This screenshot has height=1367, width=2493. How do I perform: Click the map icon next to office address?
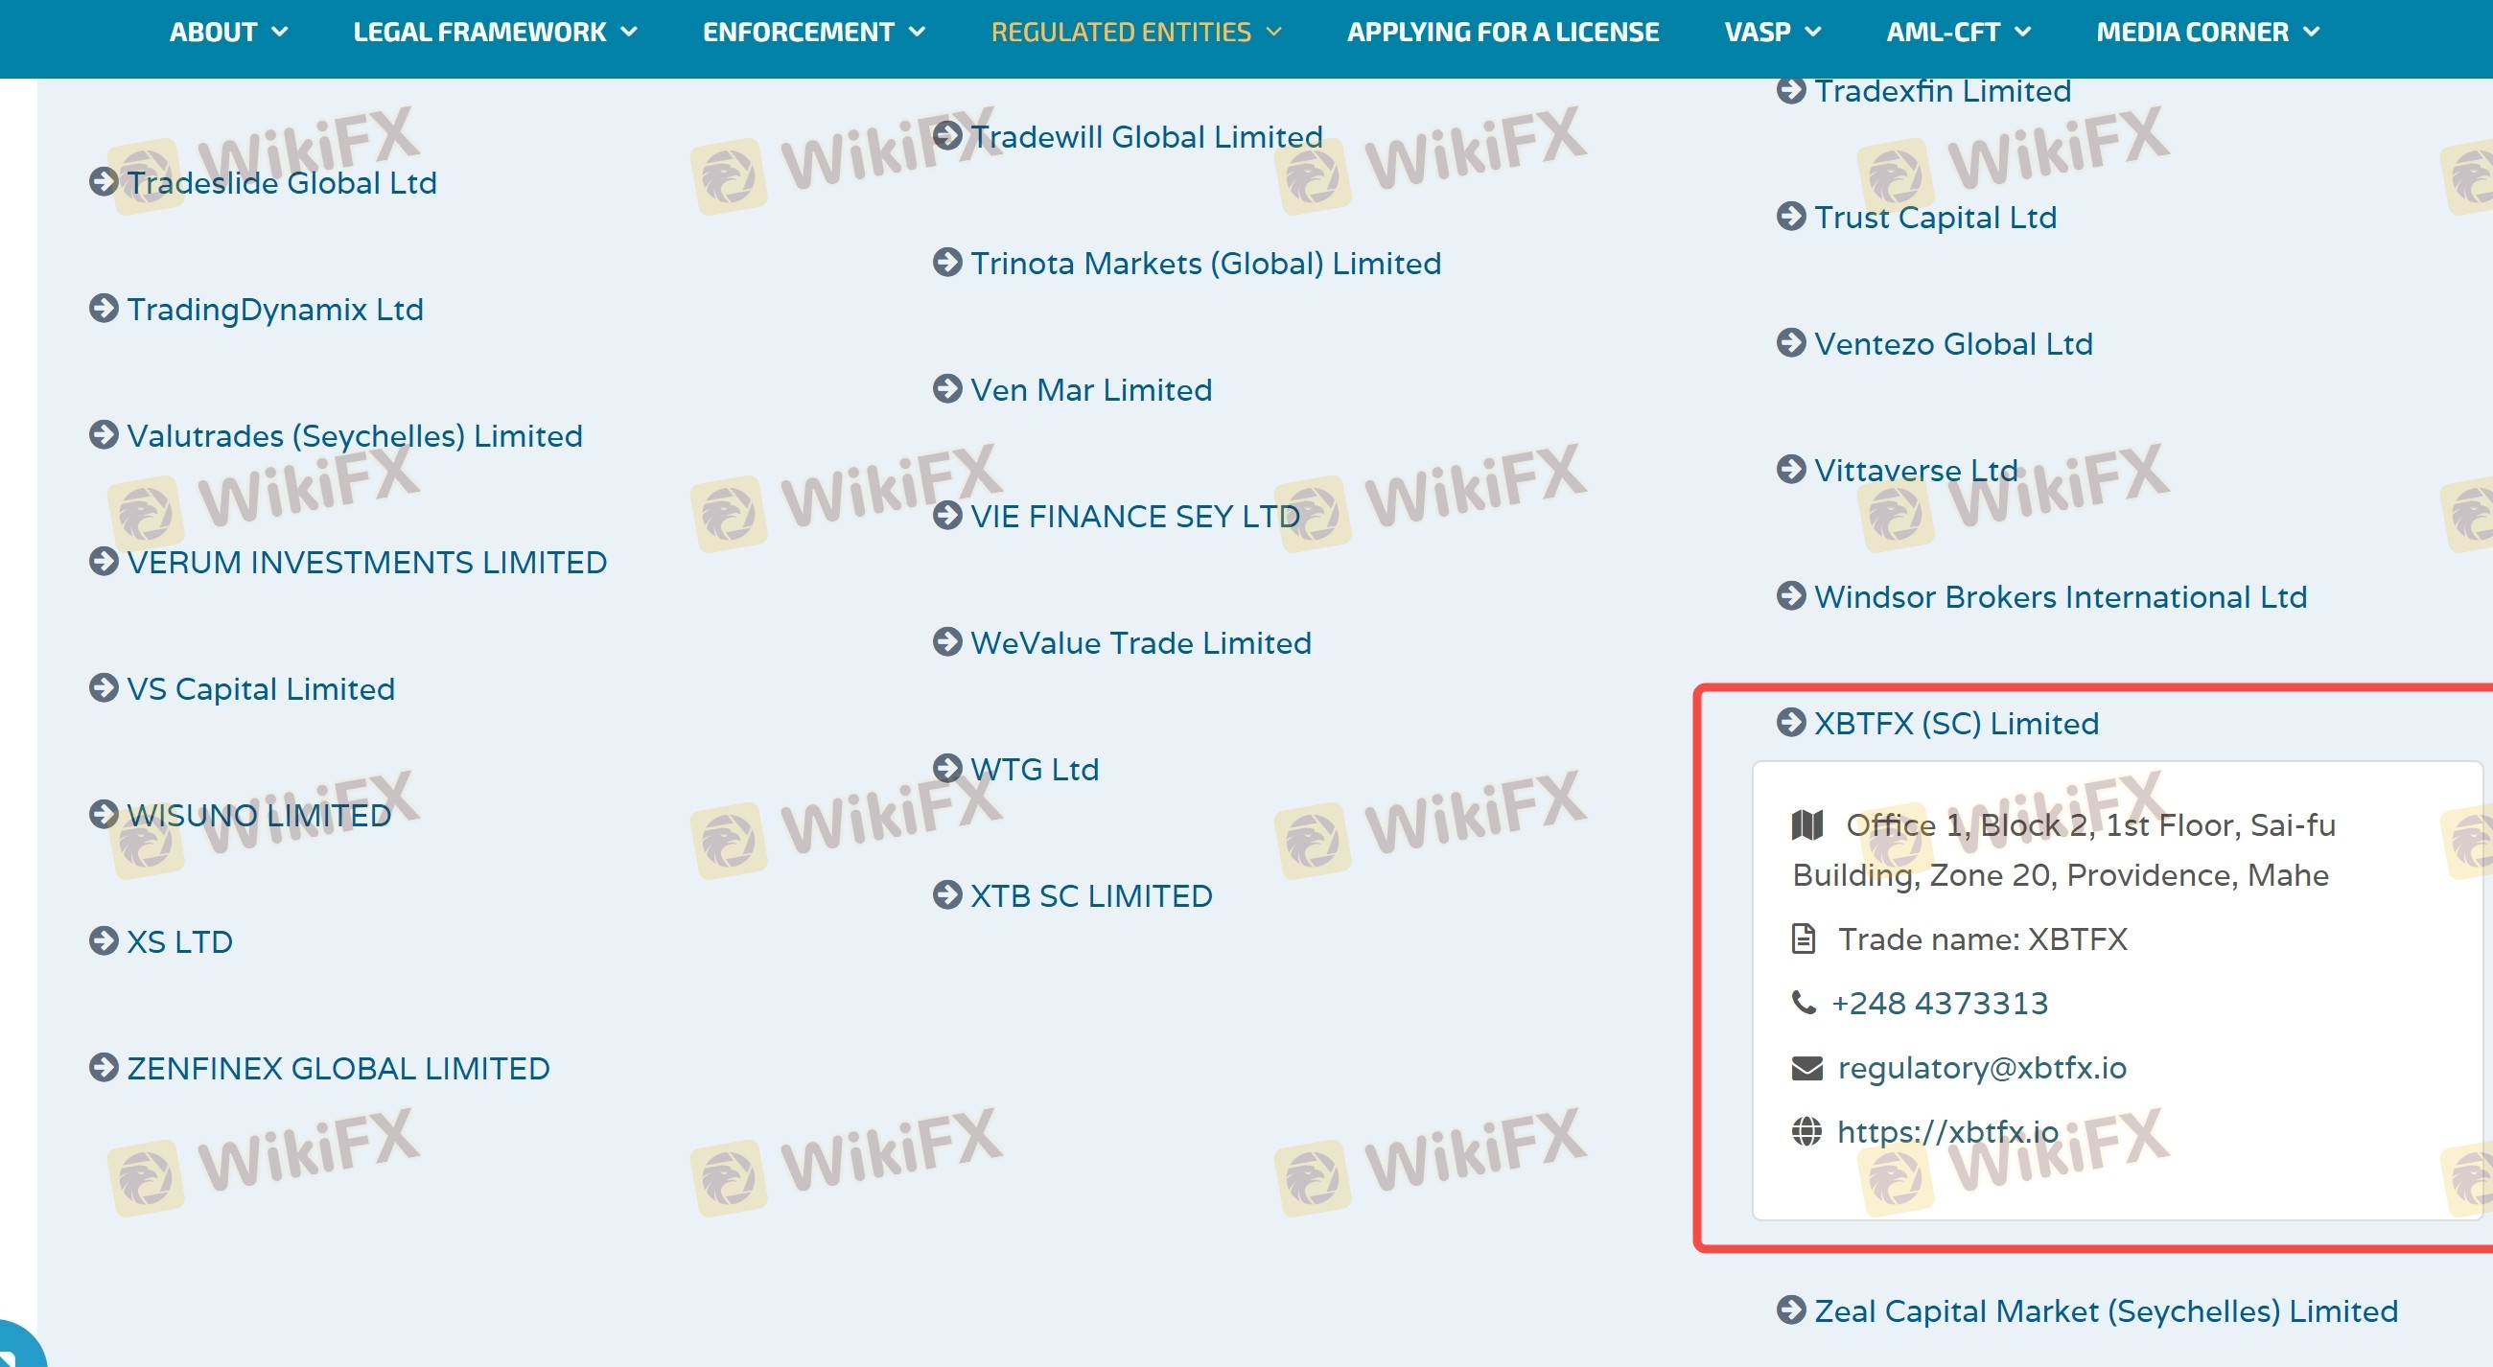coord(1806,825)
